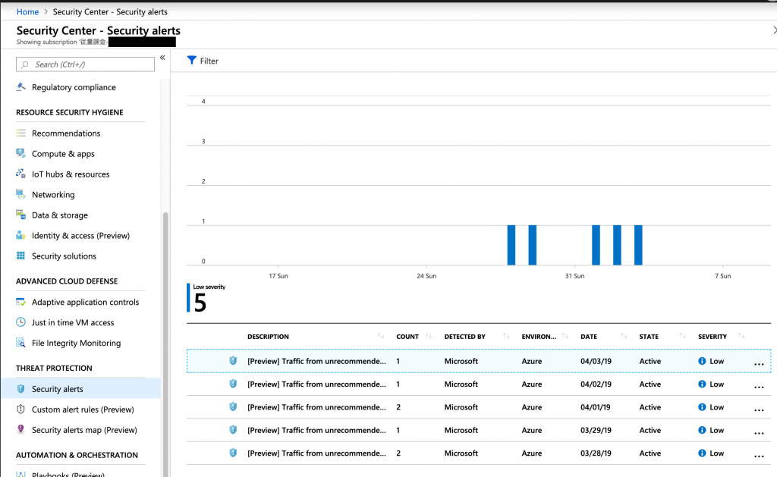Click the Compute & apps icon

click(x=20, y=153)
